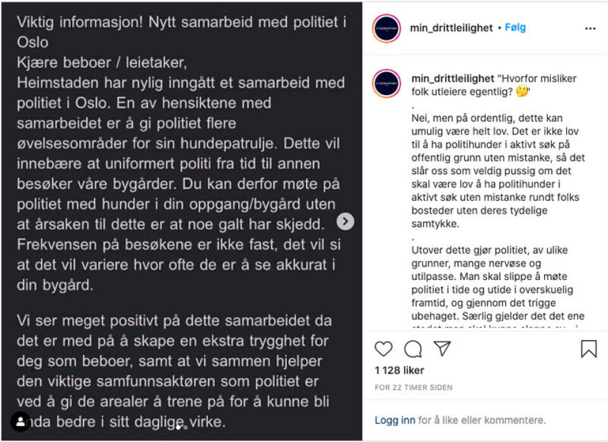Click the Heimstaden notice text image
This screenshot has width=608, height=442.
181,190
